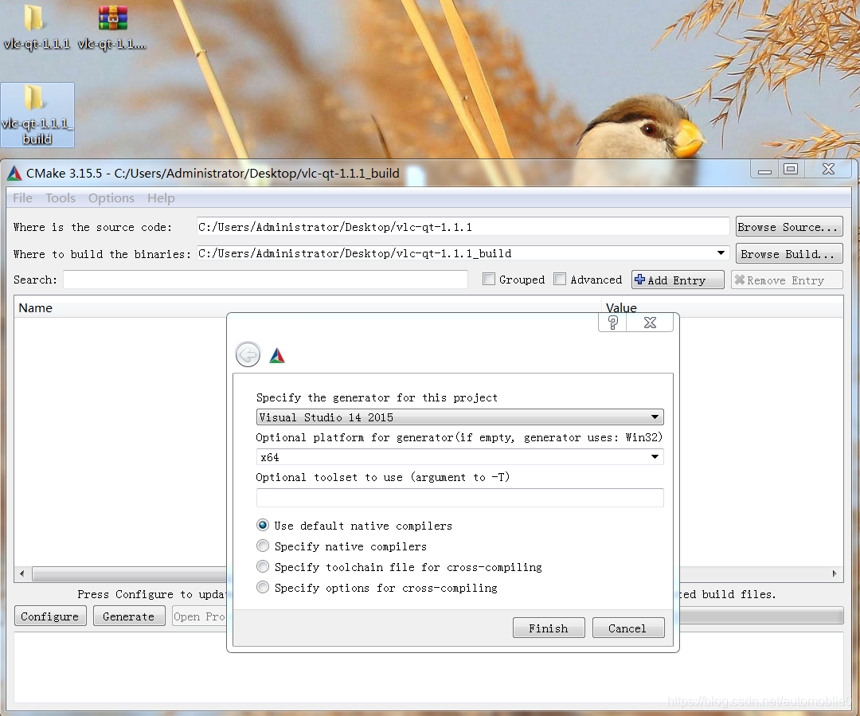860x716 pixels.
Task: Click the Generate button
Action: point(129,616)
